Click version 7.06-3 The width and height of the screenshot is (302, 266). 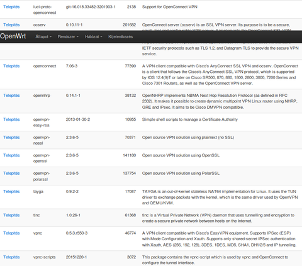tap(72, 66)
